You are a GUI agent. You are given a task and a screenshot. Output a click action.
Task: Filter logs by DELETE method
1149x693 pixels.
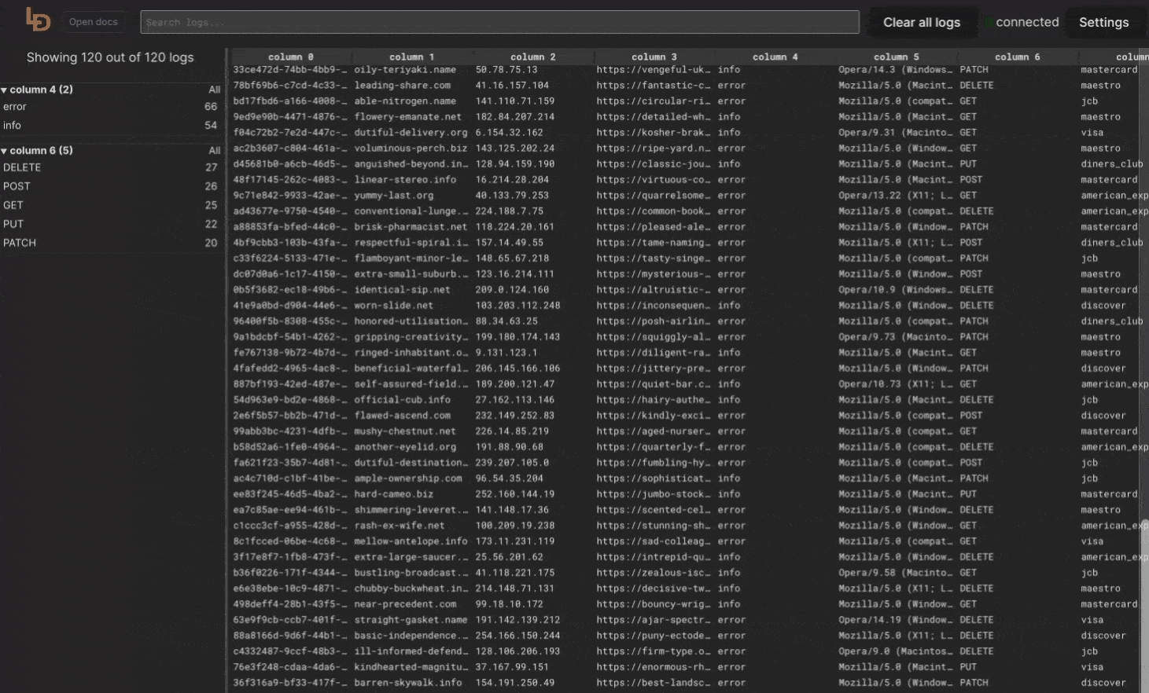(22, 168)
